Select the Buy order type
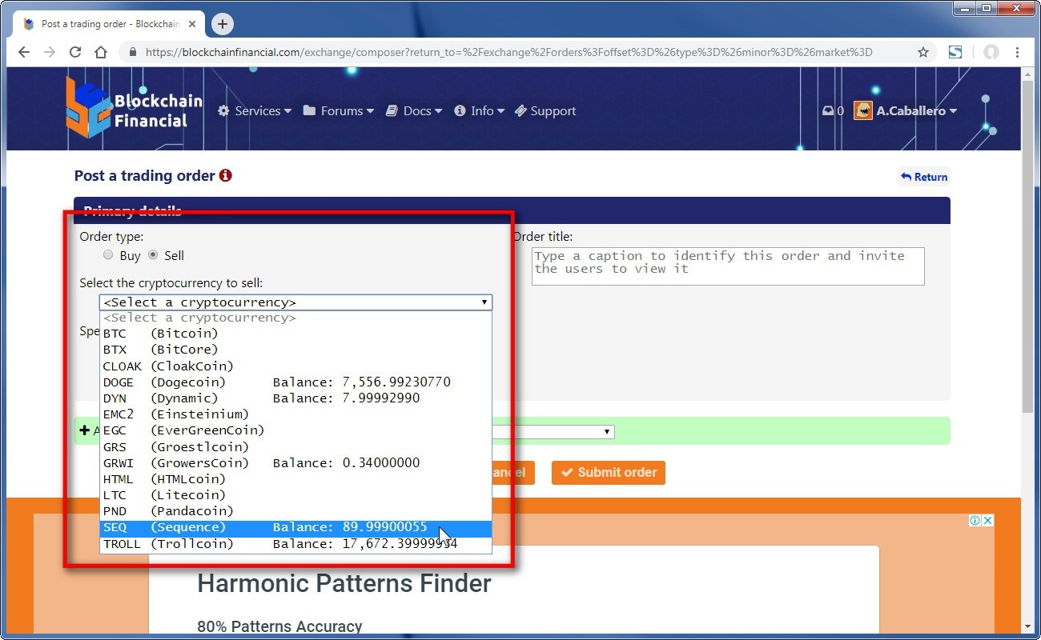 [x=108, y=255]
